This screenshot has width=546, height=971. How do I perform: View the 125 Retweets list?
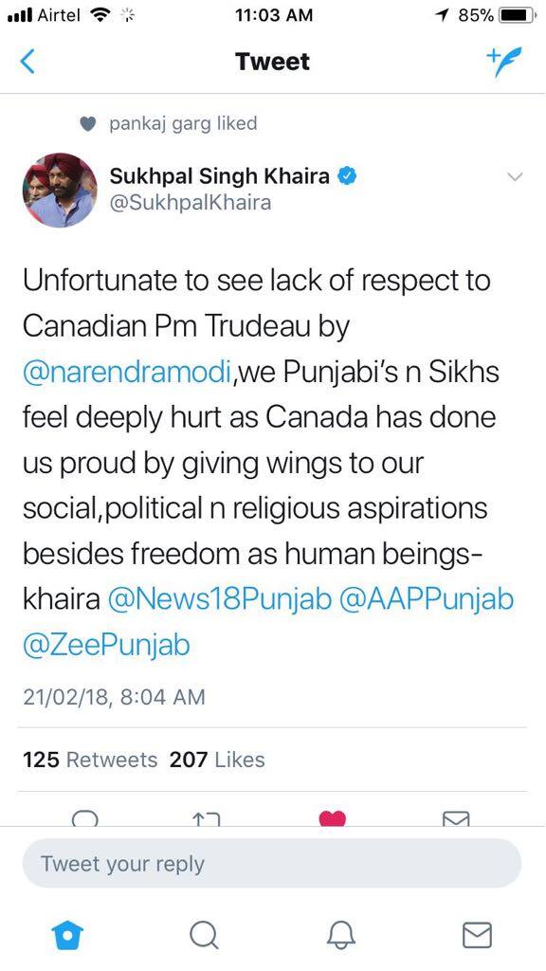pos(90,760)
